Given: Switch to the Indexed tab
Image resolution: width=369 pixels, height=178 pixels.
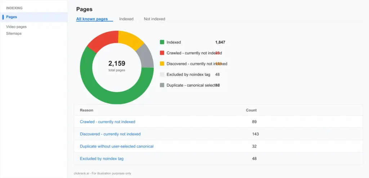Looking at the screenshot, I should pos(126,19).
